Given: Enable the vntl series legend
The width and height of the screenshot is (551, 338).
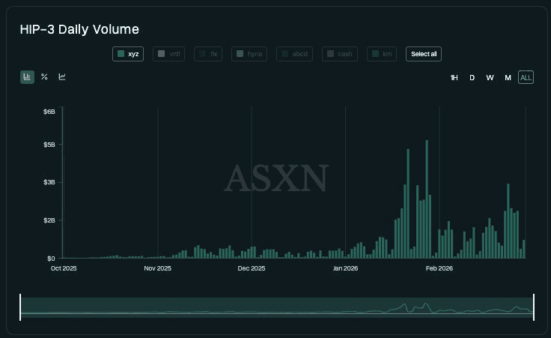Looking at the screenshot, I should tap(168, 54).
